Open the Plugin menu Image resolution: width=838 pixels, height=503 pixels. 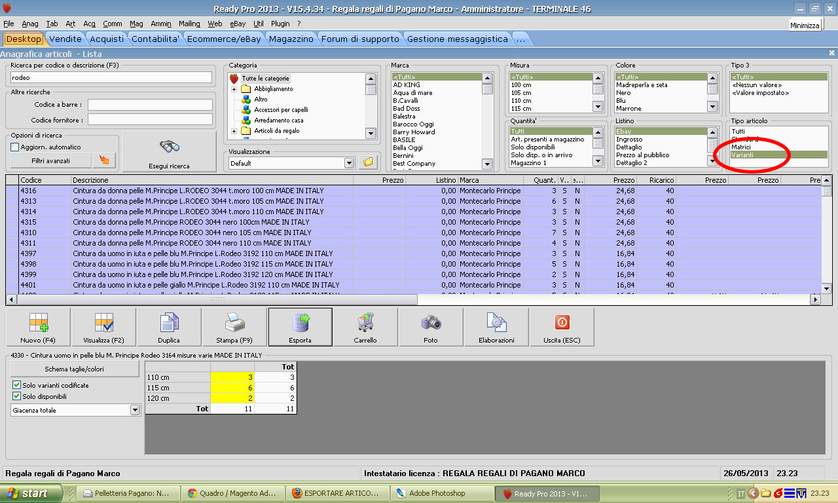(280, 24)
